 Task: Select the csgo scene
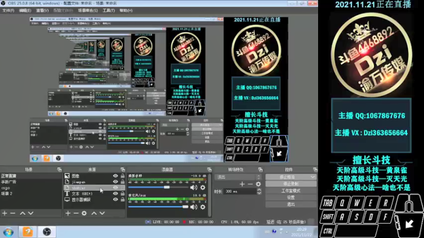pyautogui.click(x=31, y=188)
